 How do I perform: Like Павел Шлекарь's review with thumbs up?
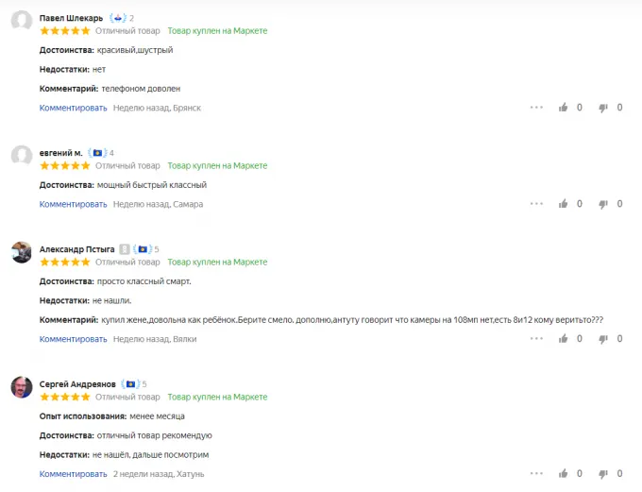564,108
